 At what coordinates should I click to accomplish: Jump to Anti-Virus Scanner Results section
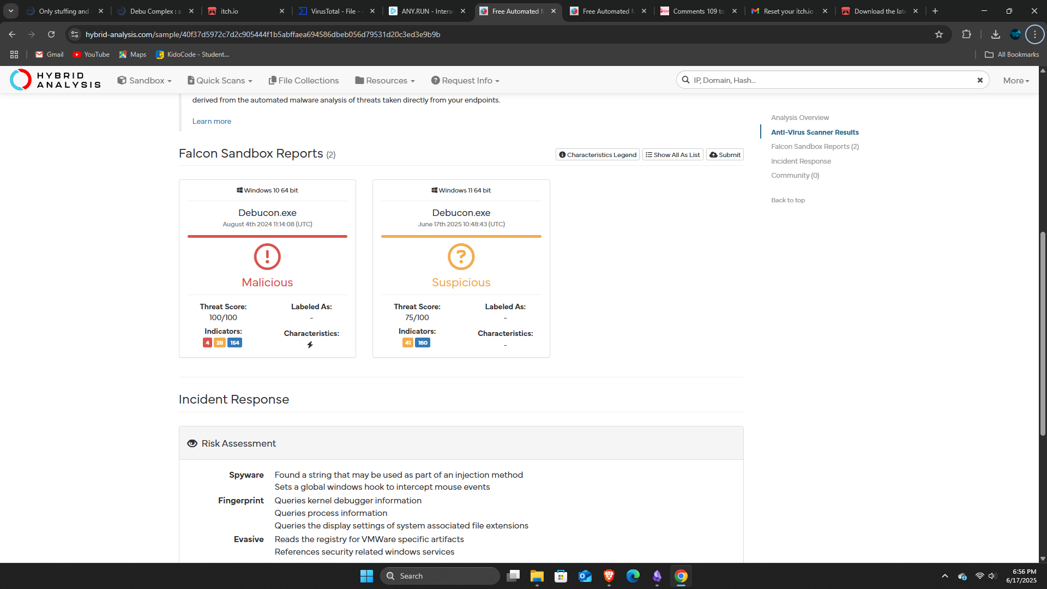815,132
